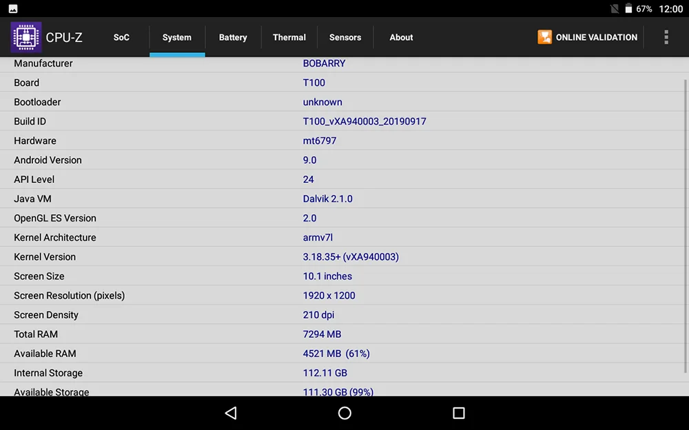Click the Hardware value mt6797
This screenshot has width=689, height=430.
pos(320,141)
